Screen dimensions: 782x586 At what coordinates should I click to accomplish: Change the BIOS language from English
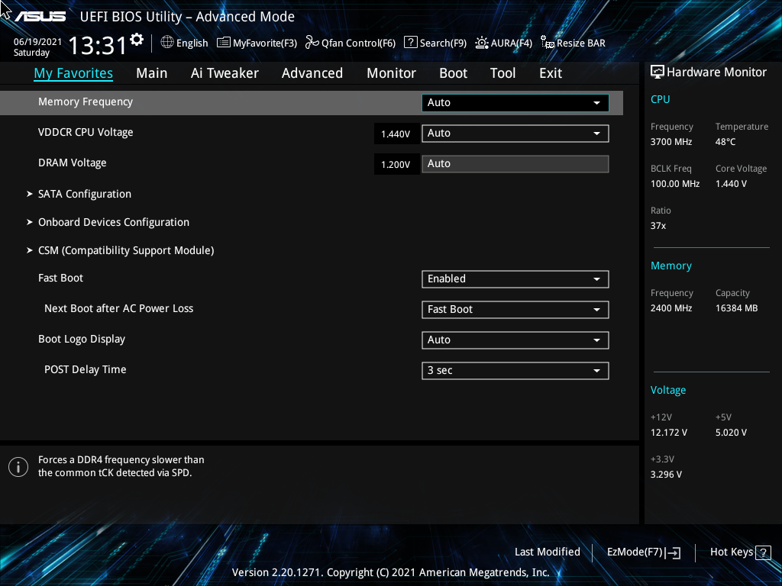pyautogui.click(x=184, y=43)
